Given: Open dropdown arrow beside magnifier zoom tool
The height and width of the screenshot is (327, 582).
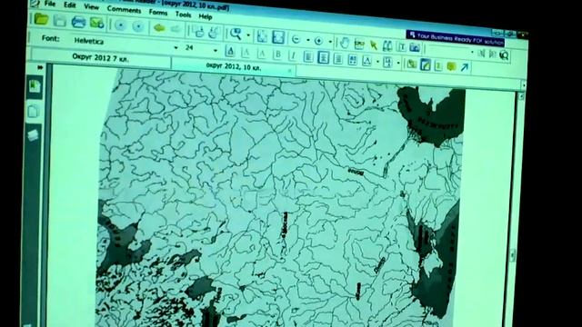Looking at the screenshot, I should tap(248, 35).
